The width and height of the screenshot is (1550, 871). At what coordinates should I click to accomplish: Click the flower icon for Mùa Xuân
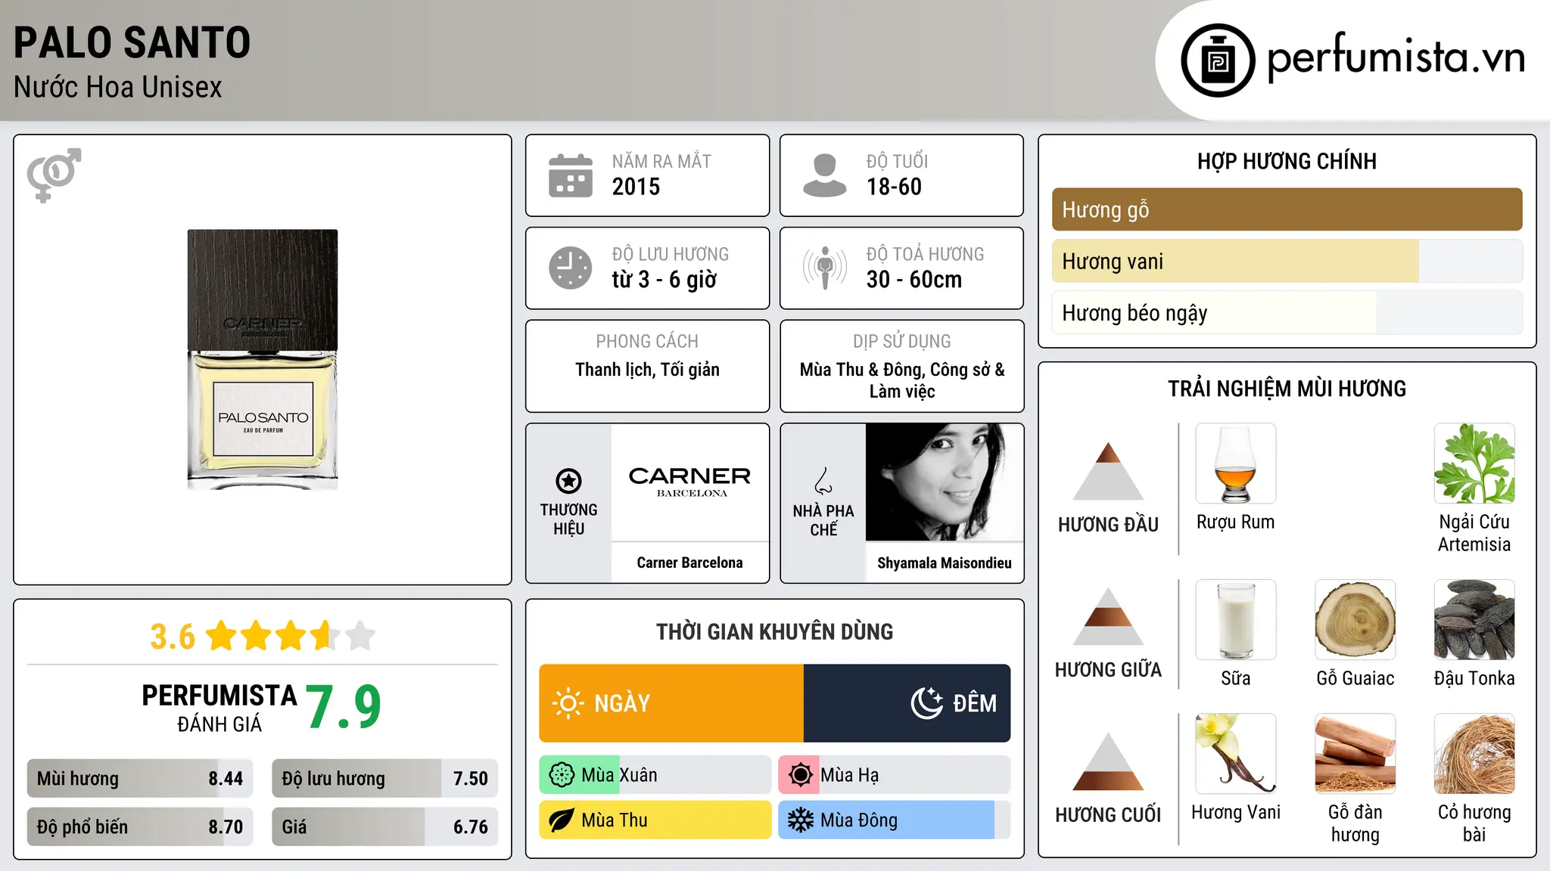[562, 775]
